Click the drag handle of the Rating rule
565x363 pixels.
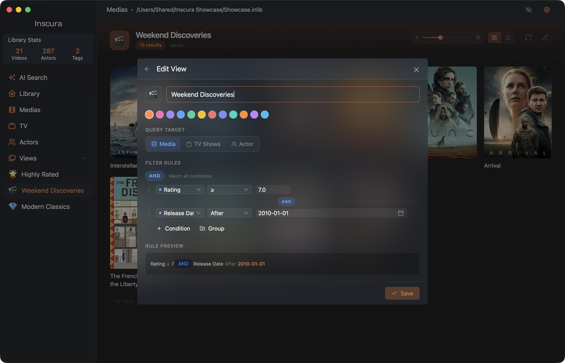[x=149, y=190]
